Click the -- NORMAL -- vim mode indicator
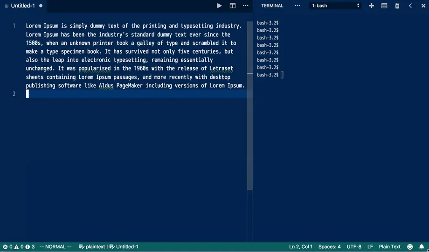The height and width of the screenshot is (252, 429). 55,246
